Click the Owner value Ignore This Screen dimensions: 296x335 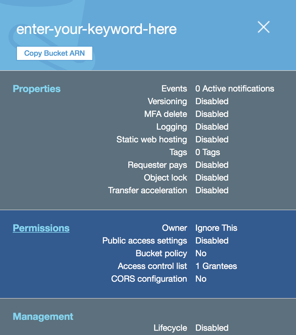216,228
